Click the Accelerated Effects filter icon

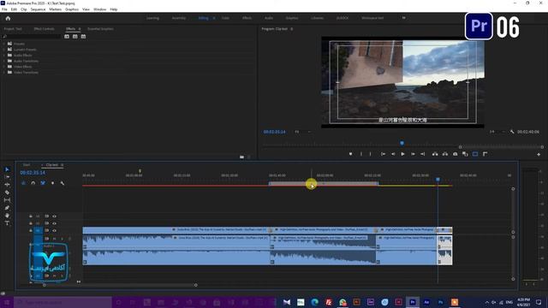[x=67, y=36]
